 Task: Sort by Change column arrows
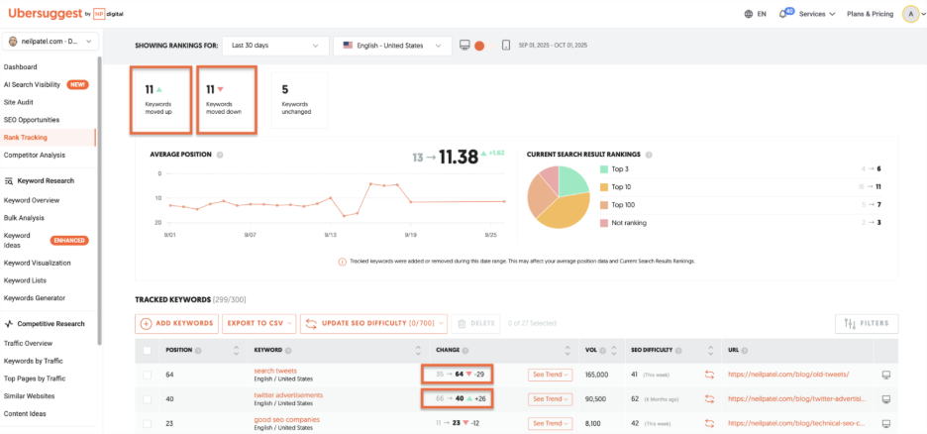[x=567, y=350]
